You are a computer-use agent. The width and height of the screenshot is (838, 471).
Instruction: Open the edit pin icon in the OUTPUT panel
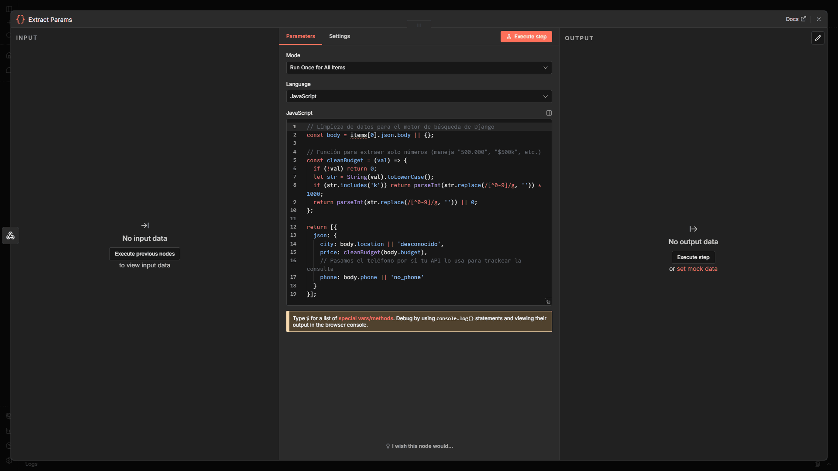click(x=818, y=38)
